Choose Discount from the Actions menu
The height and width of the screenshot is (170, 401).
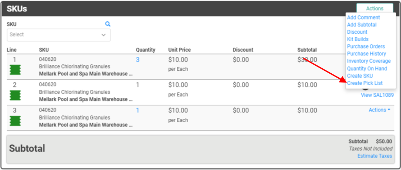[x=357, y=32]
